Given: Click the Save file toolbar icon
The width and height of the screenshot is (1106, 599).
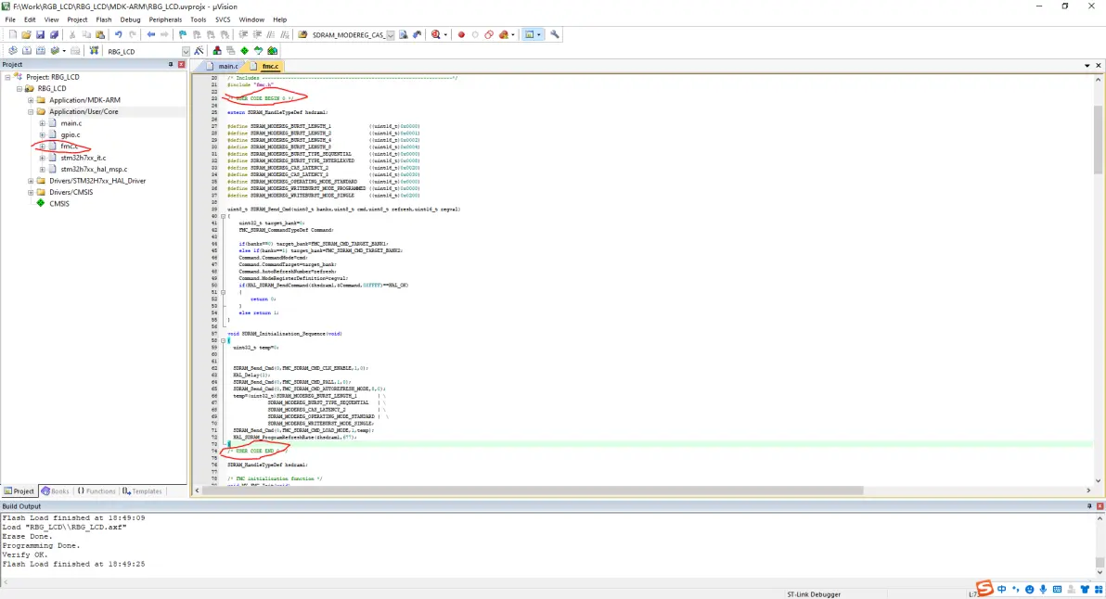Looking at the screenshot, I should point(40,34).
